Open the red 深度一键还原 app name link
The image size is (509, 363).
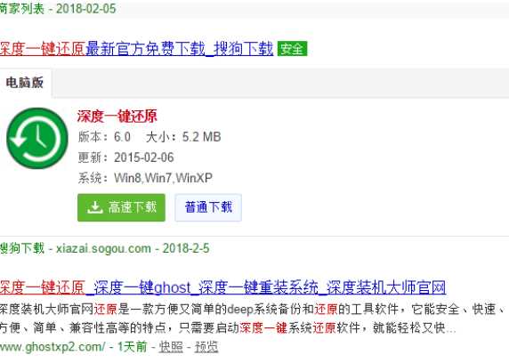pyautogui.click(x=117, y=117)
